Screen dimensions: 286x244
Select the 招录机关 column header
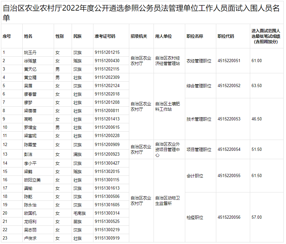[x=139, y=37]
